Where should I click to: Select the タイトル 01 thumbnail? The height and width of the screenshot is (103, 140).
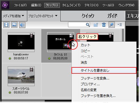61,42
